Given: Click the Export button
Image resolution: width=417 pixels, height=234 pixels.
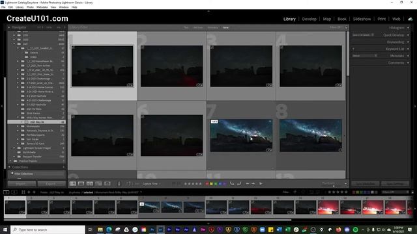Looking at the screenshot, I should [x=51, y=183].
